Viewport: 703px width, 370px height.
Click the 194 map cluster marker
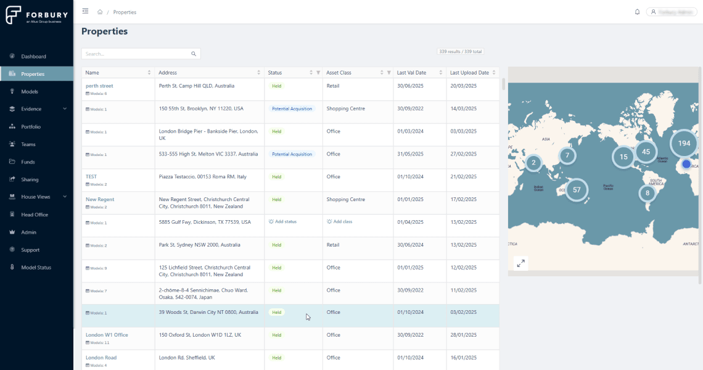tap(683, 143)
